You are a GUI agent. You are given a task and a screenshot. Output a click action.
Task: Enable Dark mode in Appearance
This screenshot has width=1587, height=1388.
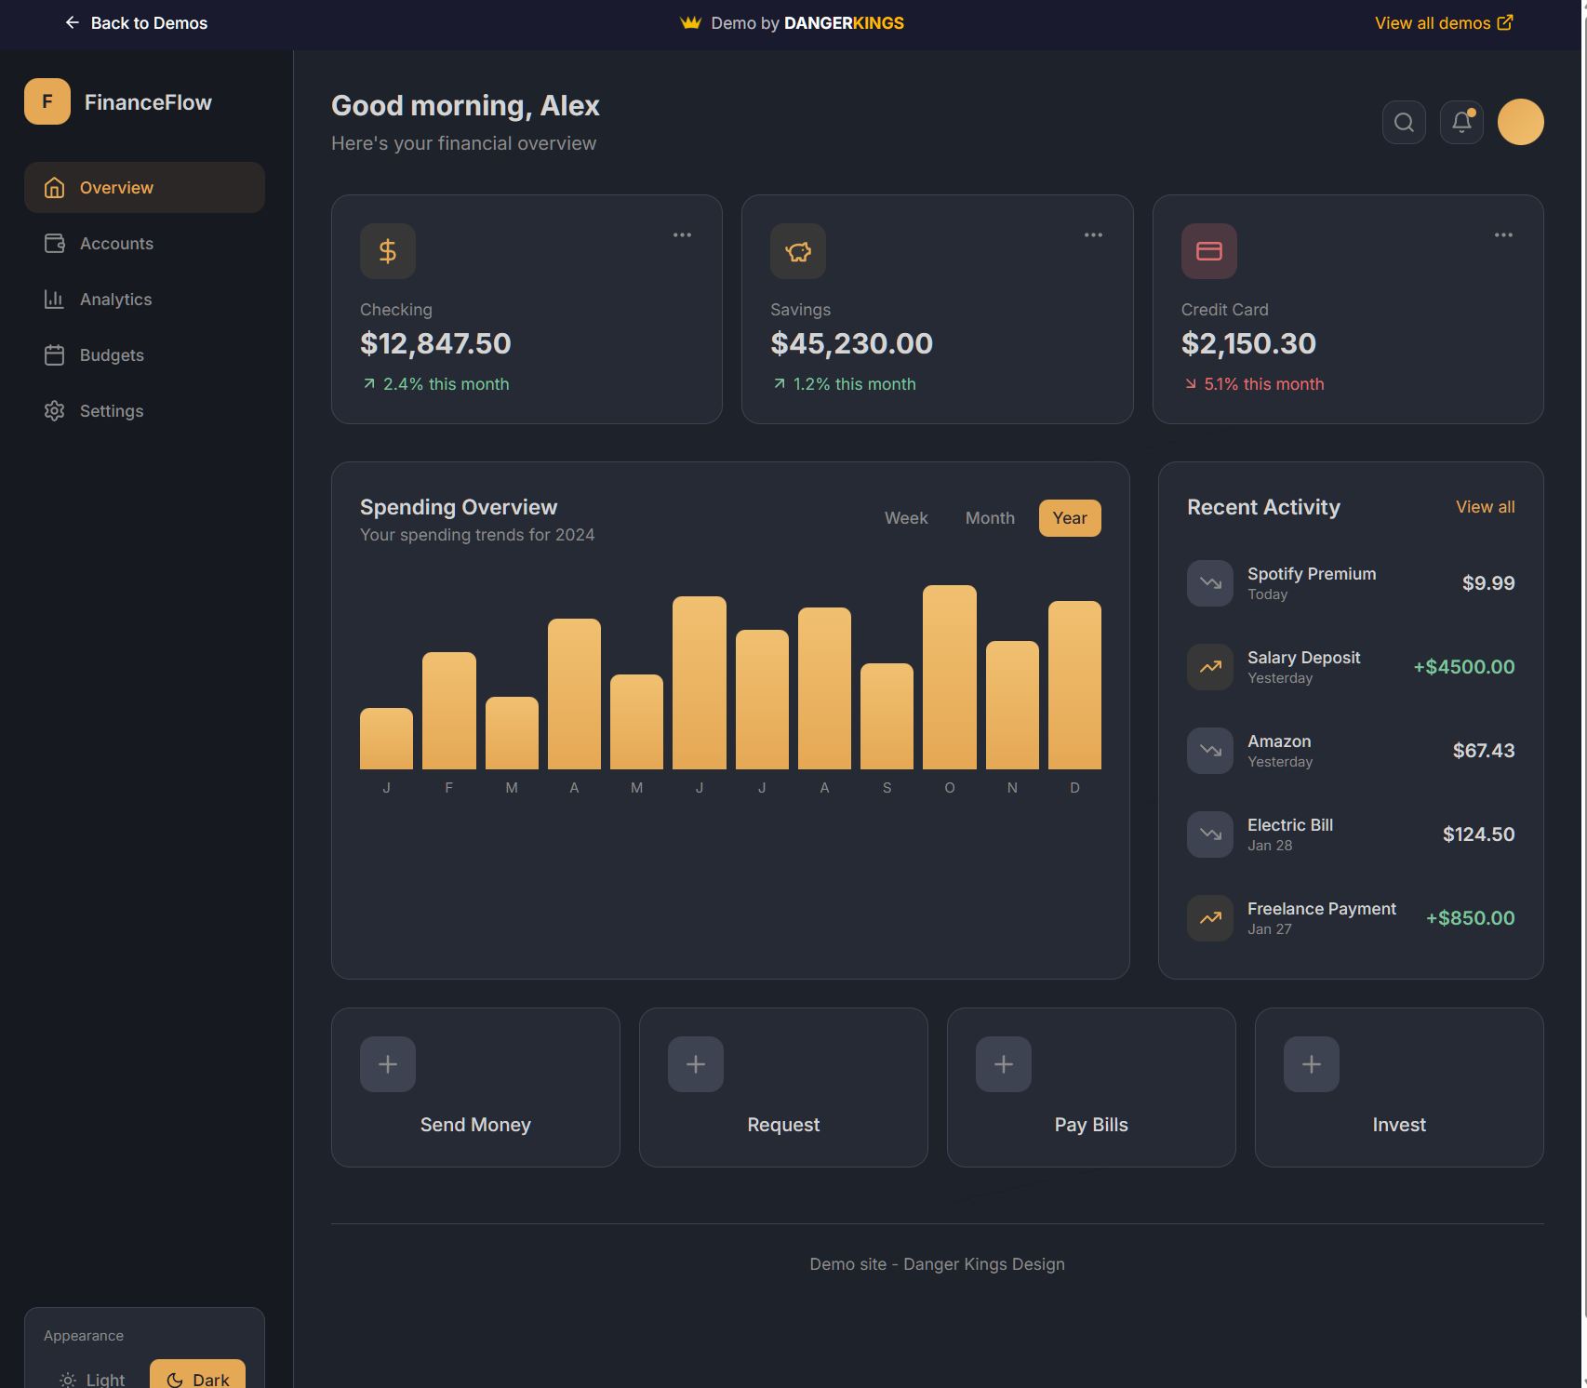(197, 1378)
